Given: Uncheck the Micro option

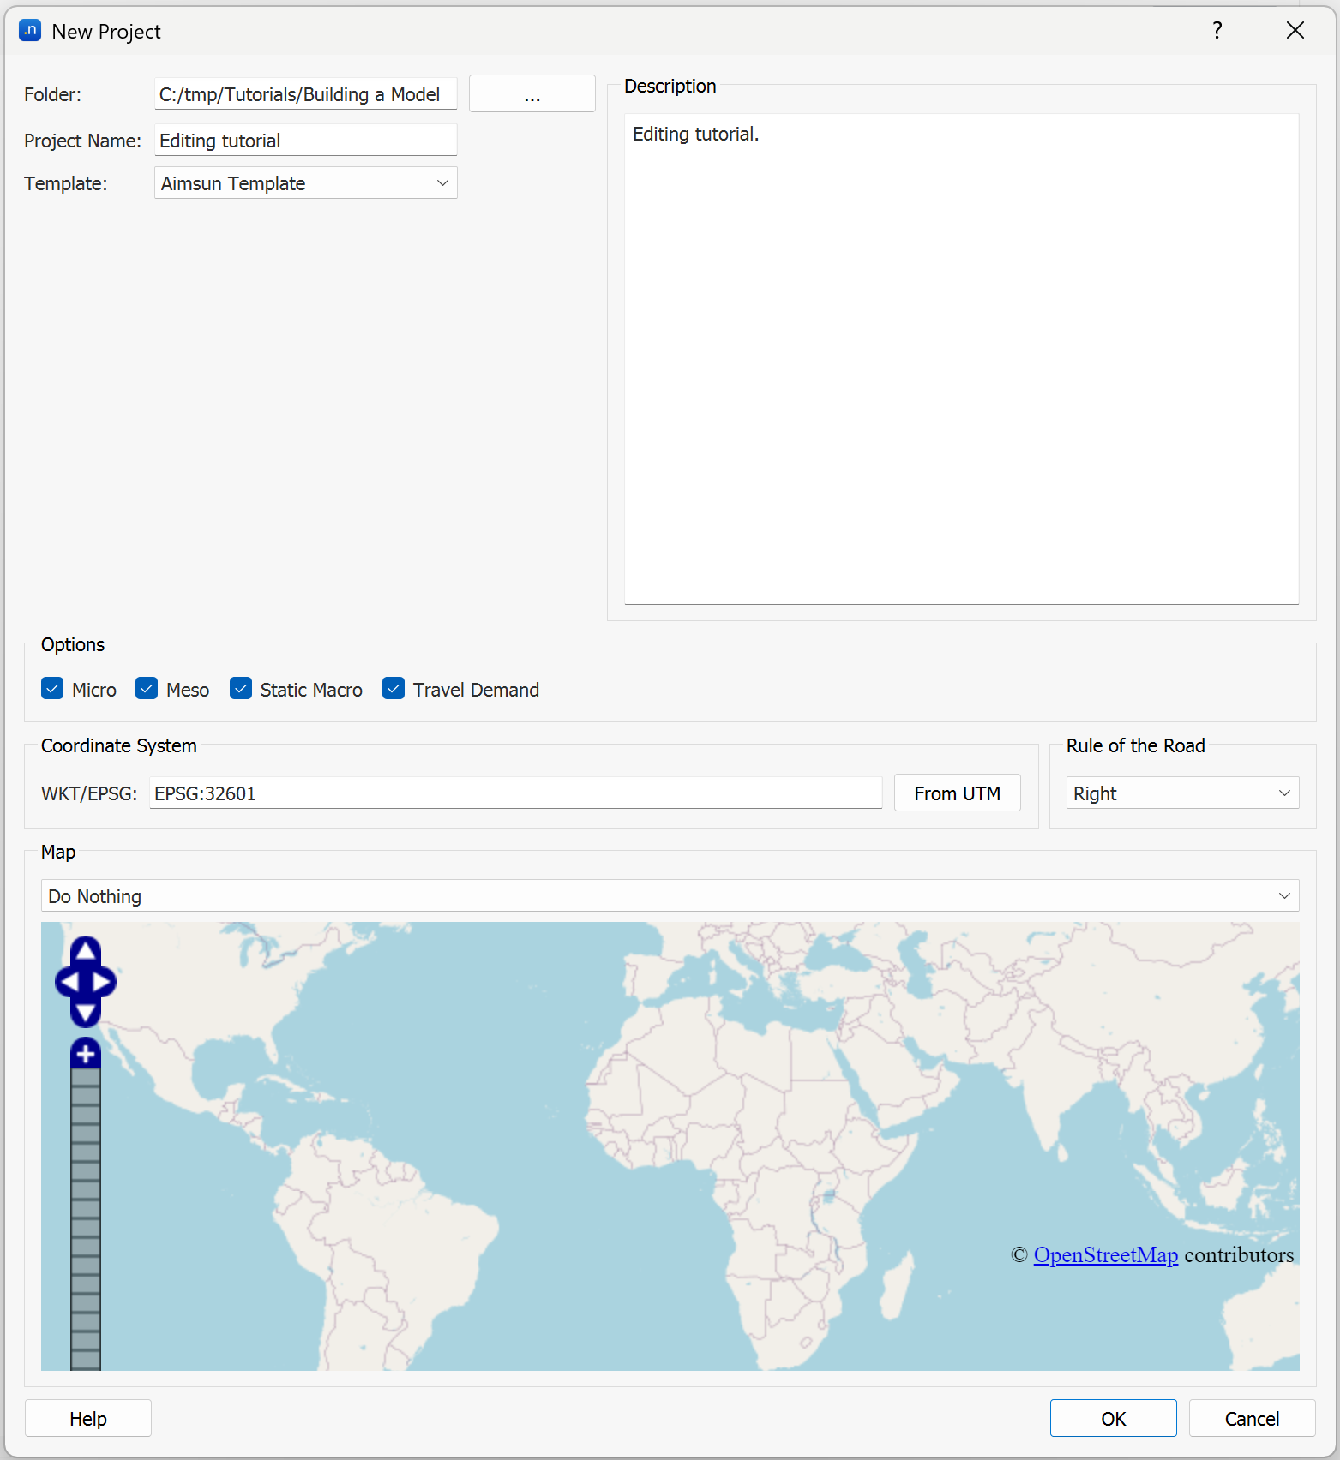Looking at the screenshot, I should [x=53, y=689].
